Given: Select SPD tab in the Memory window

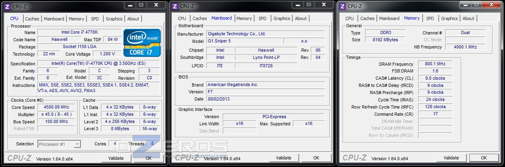Looking at the screenshot, I should [430, 18].
